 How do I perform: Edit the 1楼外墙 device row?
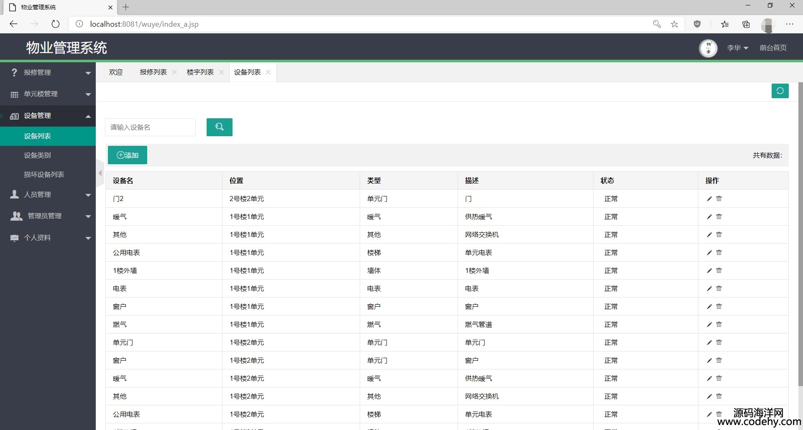pyautogui.click(x=709, y=271)
